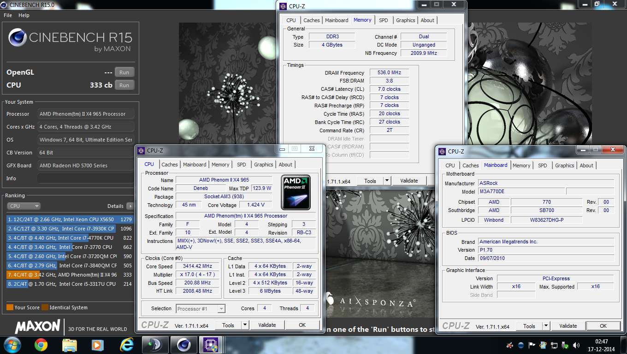Viewport: 627px width, 354px height.
Task: Select Mainboard tab in CPU-Z Memory window
Action: click(x=337, y=20)
